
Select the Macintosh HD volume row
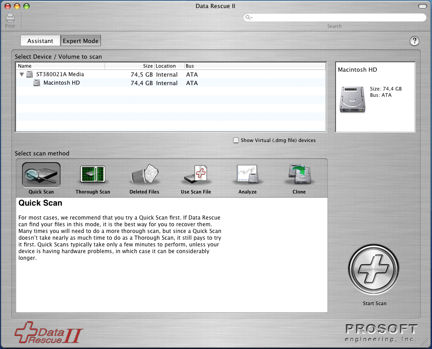point(61,83)
